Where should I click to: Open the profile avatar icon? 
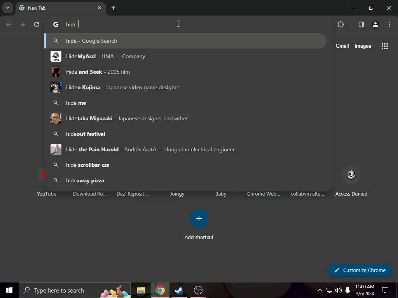(375, 24)
